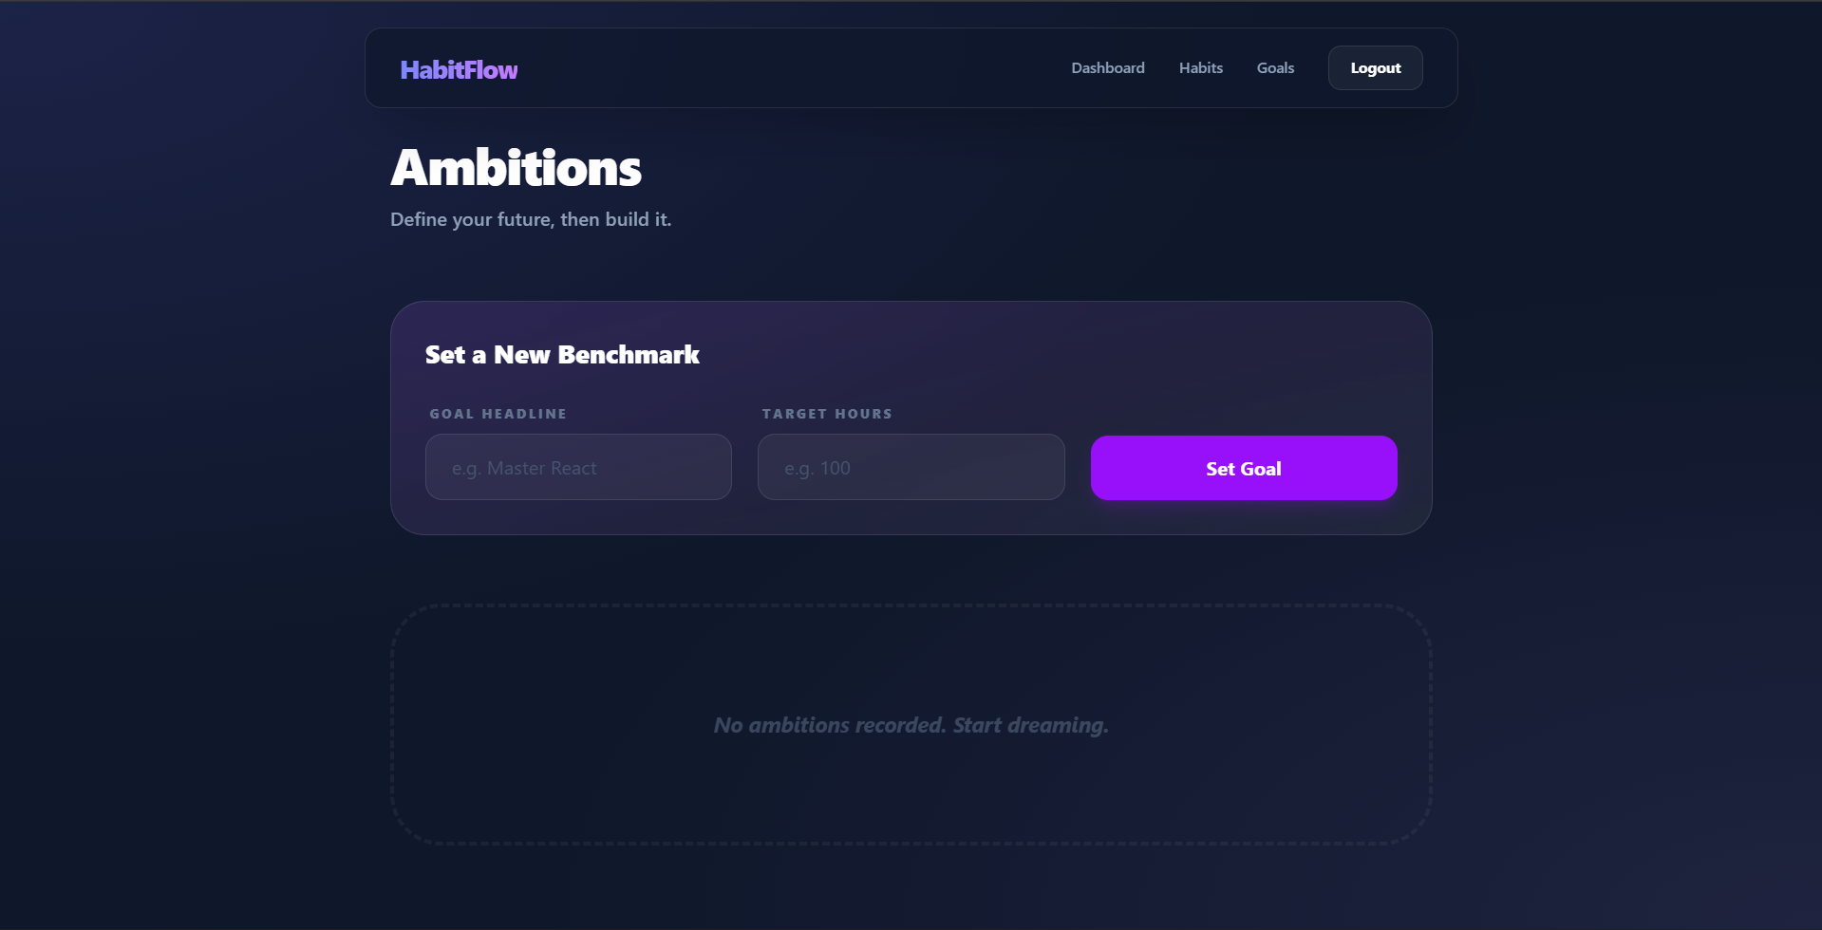Click blank area right of 'Set a New Benchmark'
1822x930 pixels.
click(1044, 355)
